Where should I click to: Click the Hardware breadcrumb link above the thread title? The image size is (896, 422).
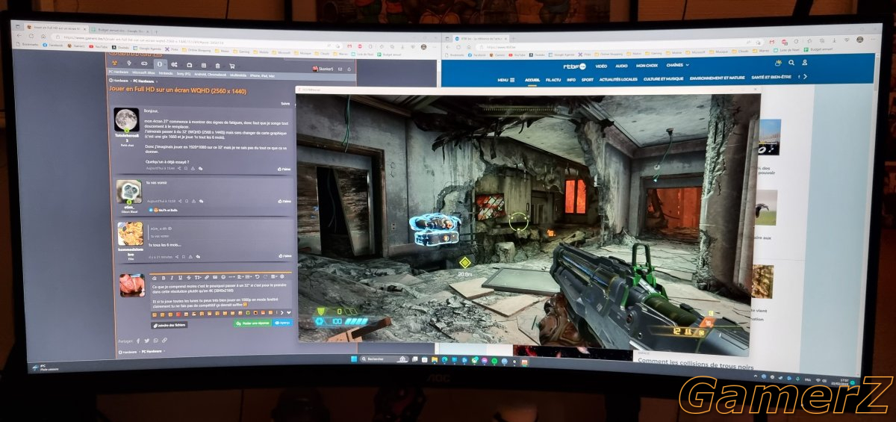pos(119,81)
